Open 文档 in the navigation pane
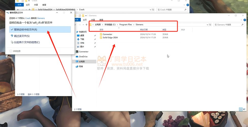Viewport: 248px width, 127px height. [81, 43]
